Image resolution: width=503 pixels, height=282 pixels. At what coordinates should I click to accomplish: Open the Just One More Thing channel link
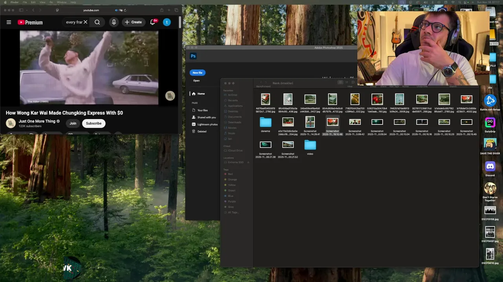pos(37,121)
